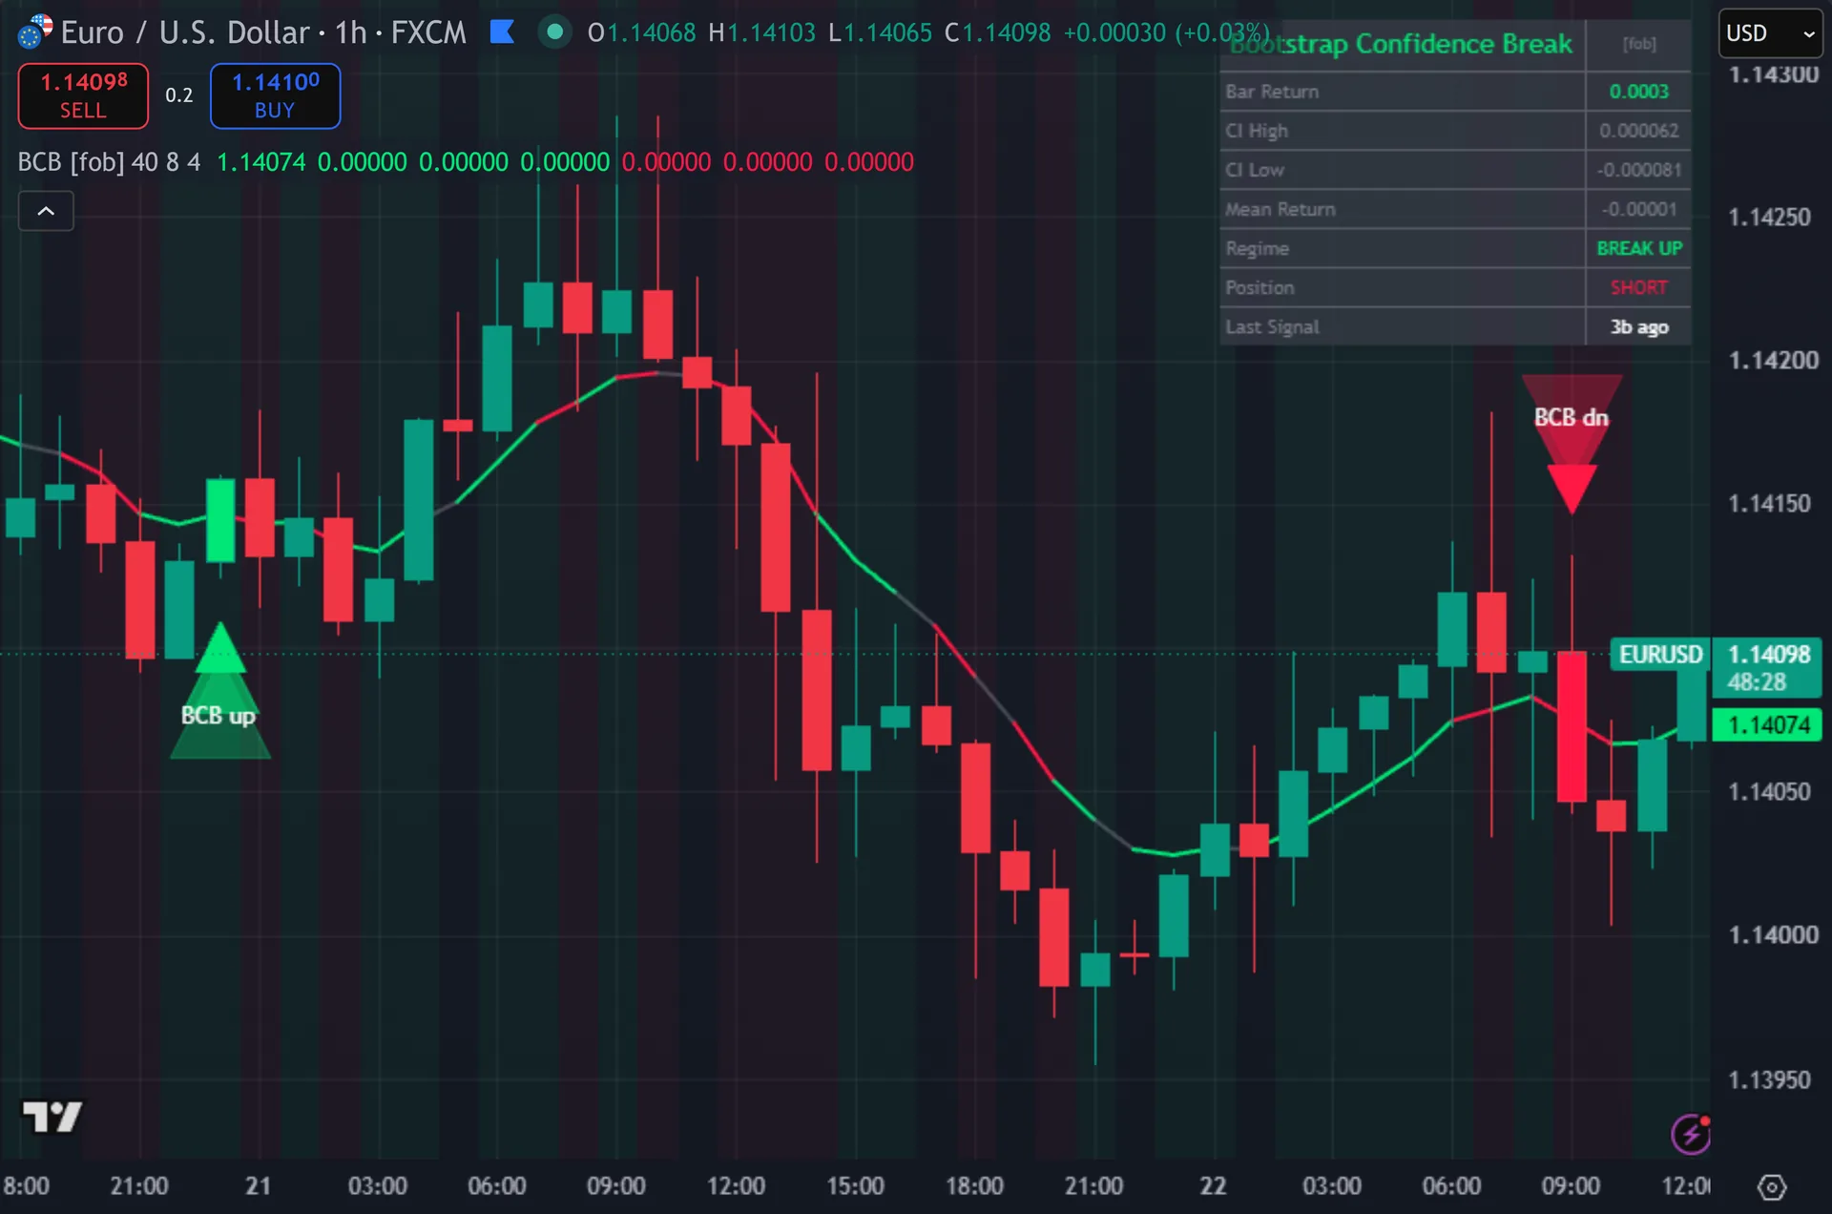The width and height of the screenshot is (1832, 1214).
Task: Click the 1.14200 price axis label
Action: tap(1773, 360)
